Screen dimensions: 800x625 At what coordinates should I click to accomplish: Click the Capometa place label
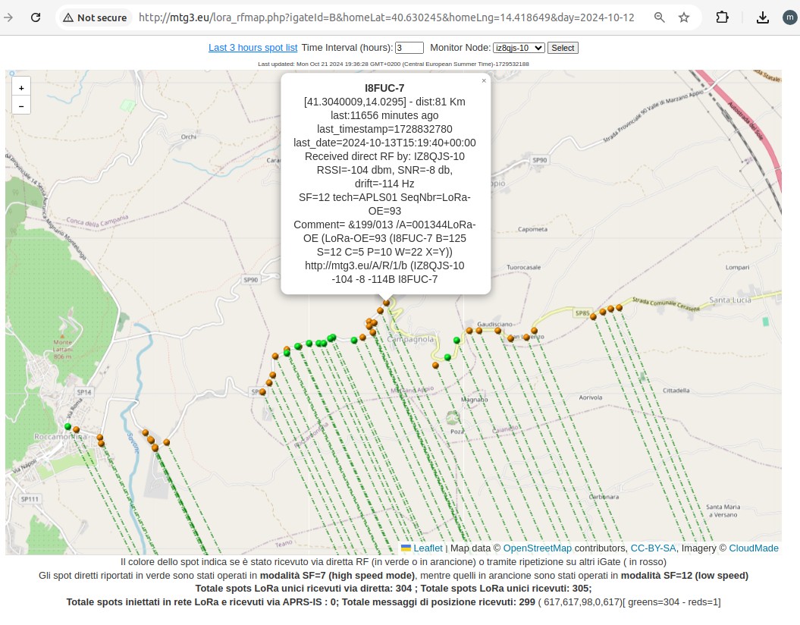click(x=532, y=229)
